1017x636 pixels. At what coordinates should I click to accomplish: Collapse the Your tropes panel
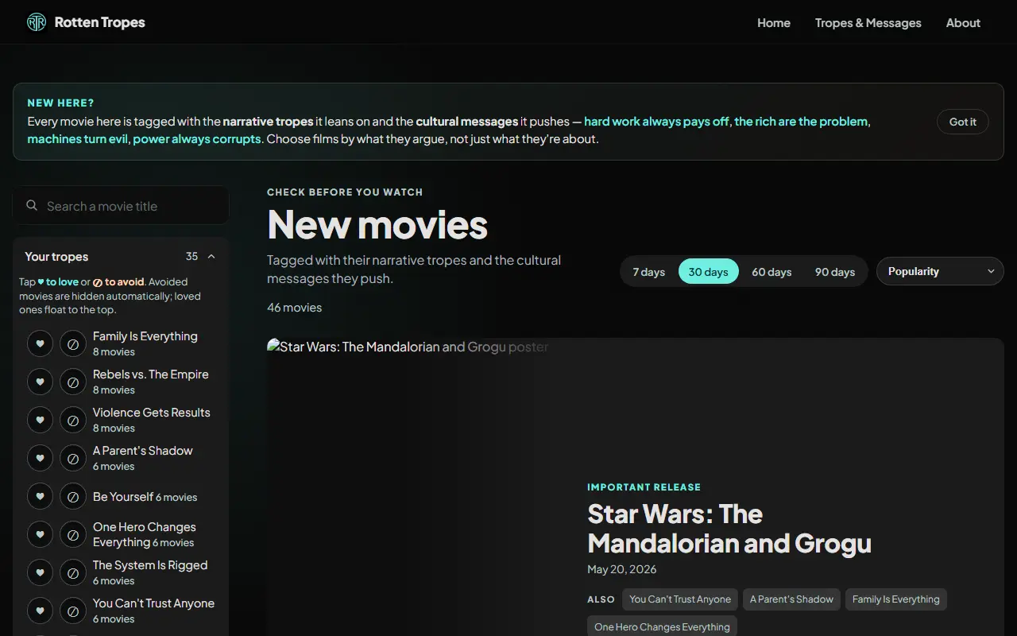(x=211, y=256)
